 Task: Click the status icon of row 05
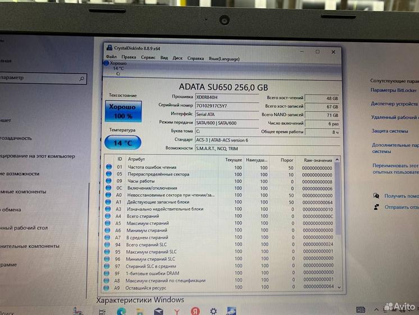[108, 174]
